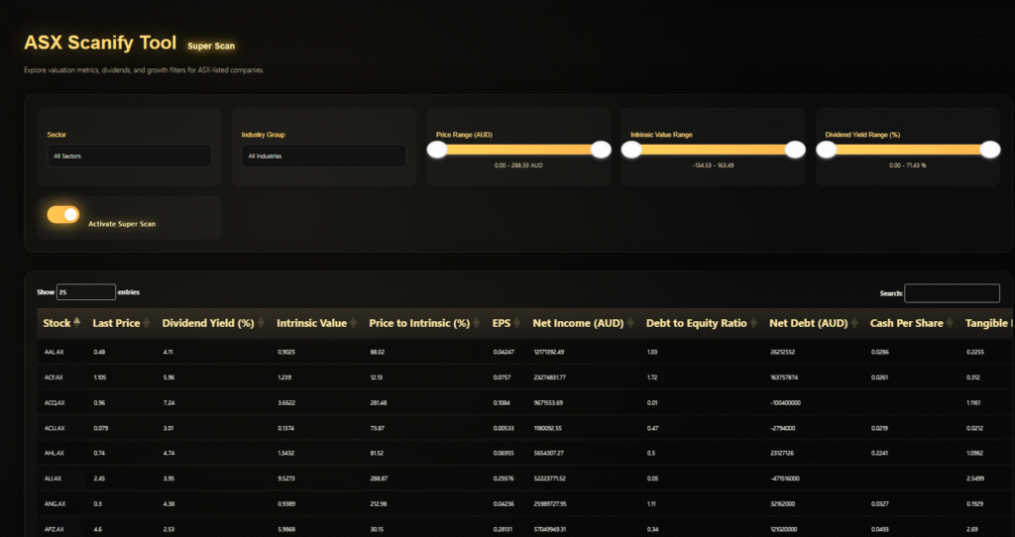The image size is (1015, 537).
Task: Select the APZ.AX stock cell
Action: 55,529
